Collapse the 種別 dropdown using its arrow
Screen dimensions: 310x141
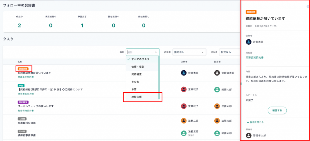coord(156,52)
